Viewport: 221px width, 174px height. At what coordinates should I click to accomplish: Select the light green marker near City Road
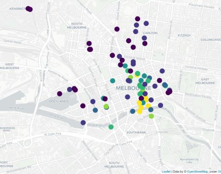click(x=151, y=116)
